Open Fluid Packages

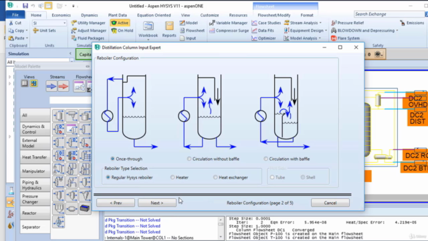88,38
